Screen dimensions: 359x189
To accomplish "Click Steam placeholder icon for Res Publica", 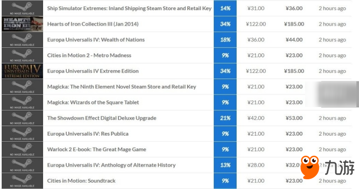I will tap(22, 134).
